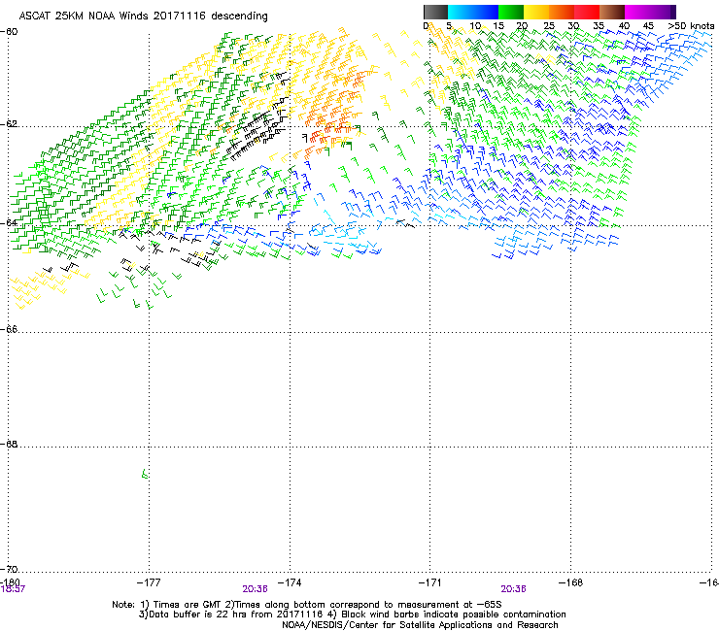Image resolution: width=719 pixels, height=631 pixels.
Task: Click the '10' legend scale number
Action: 475,26
